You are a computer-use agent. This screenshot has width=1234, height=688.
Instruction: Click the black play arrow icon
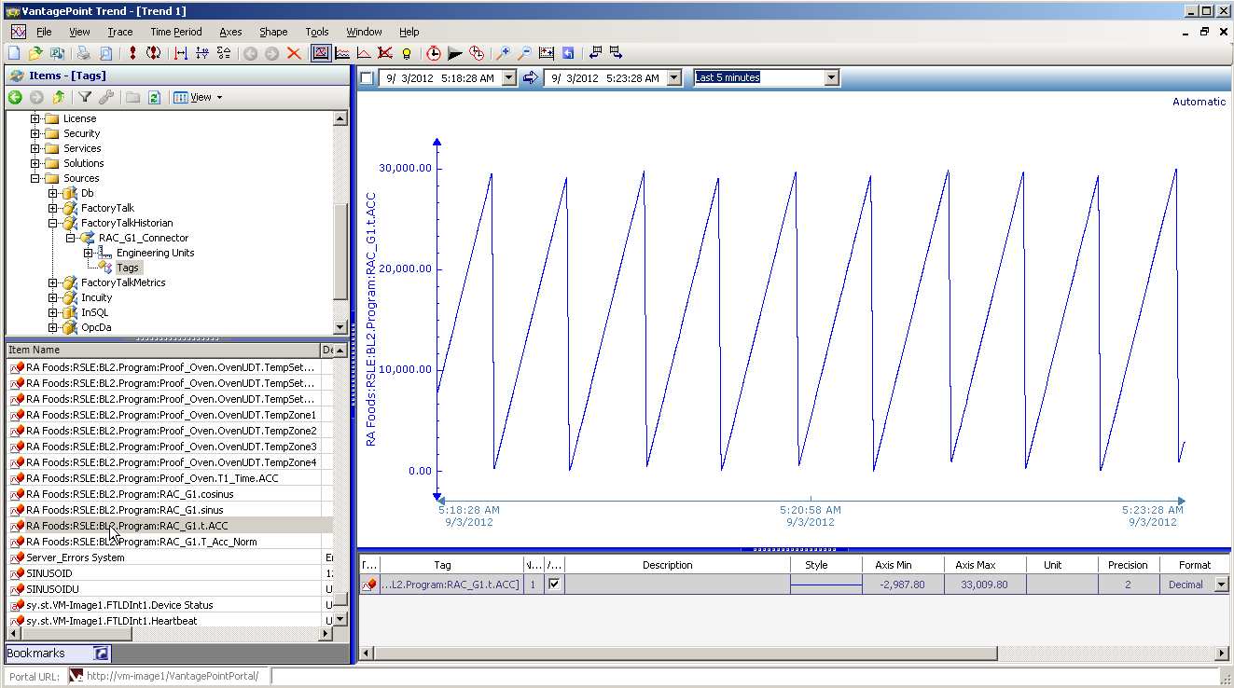click(455, 53)
